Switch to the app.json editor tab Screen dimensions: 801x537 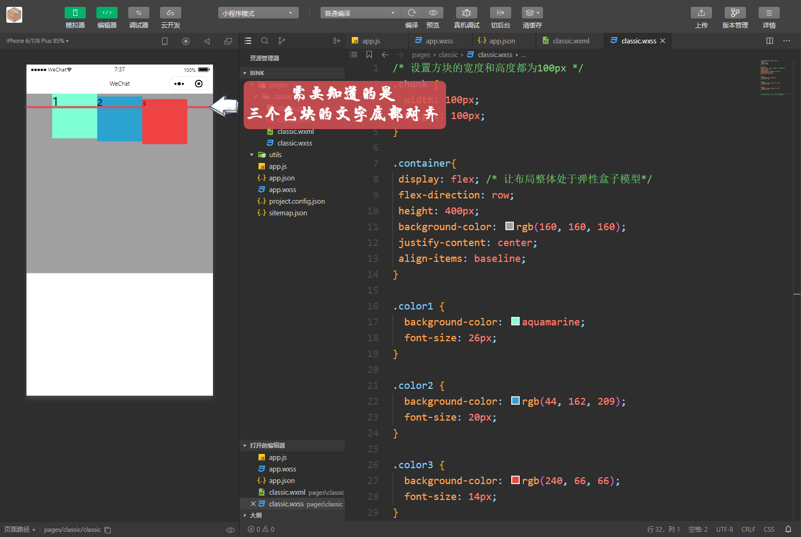click(x=504, y=41)
